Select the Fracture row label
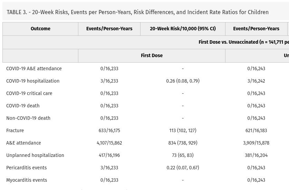The image size is (289, 190). [15, 131]
